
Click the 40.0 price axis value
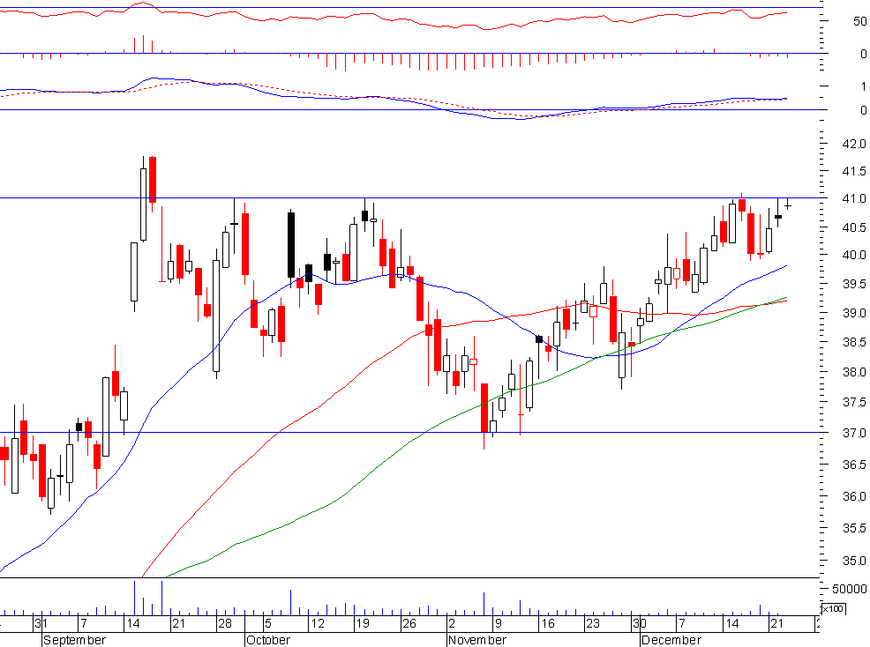(x=854, y=255)
